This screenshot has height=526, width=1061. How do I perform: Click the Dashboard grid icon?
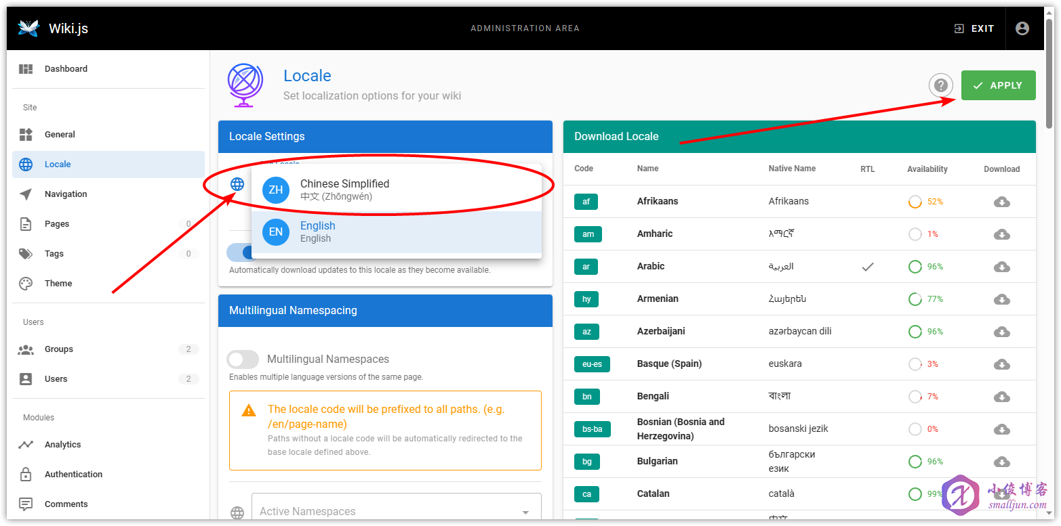pyautogui.click(x=26, y=69)
